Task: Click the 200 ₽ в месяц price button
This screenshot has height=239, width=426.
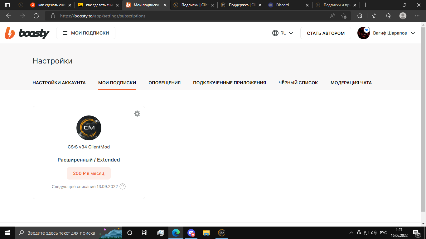Action: click(89, 173)
